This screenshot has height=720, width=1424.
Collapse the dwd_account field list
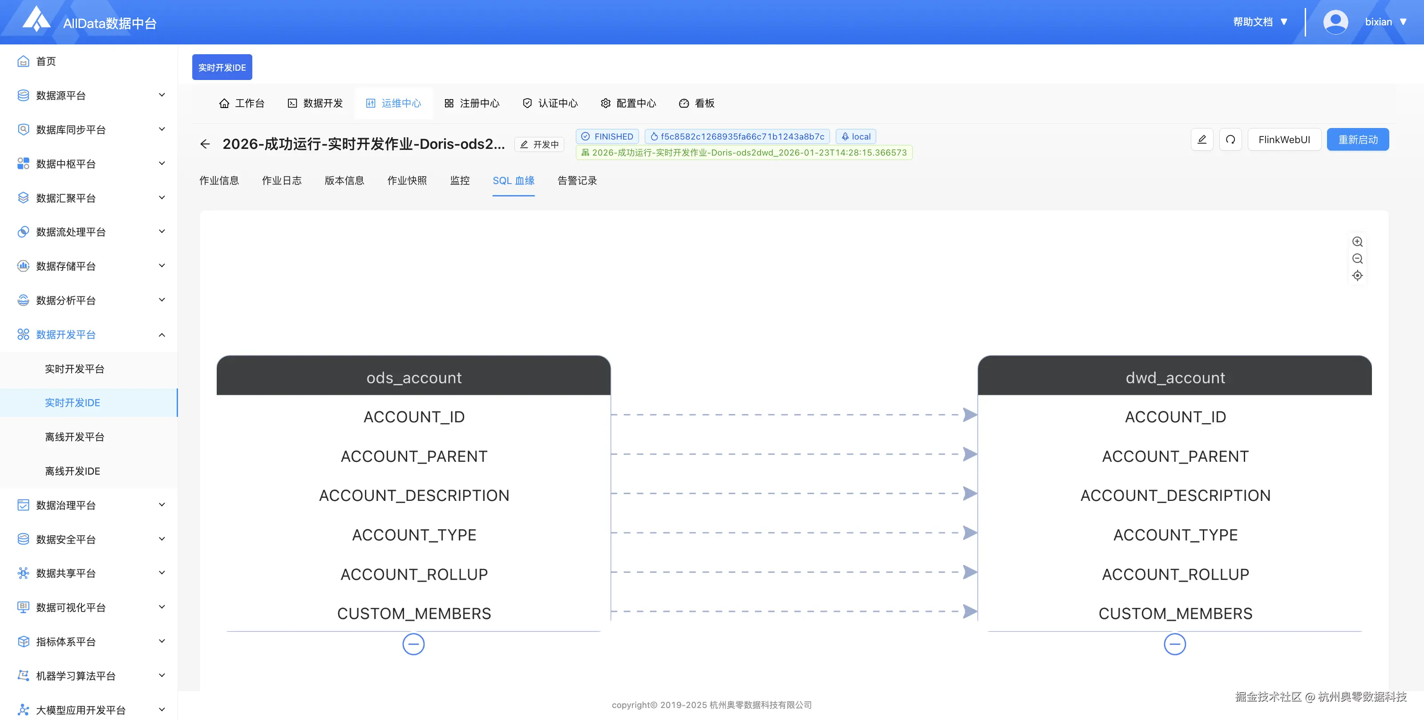(1175, 644)
